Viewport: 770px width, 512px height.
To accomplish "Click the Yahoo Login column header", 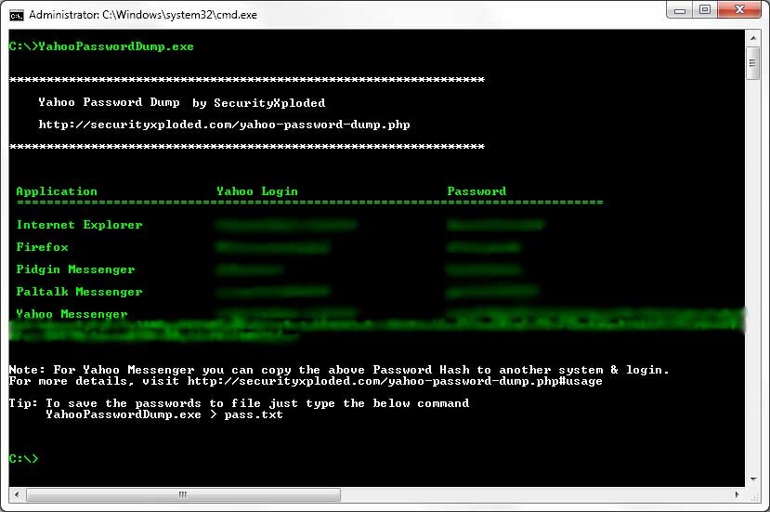I will tap(256, 191).
